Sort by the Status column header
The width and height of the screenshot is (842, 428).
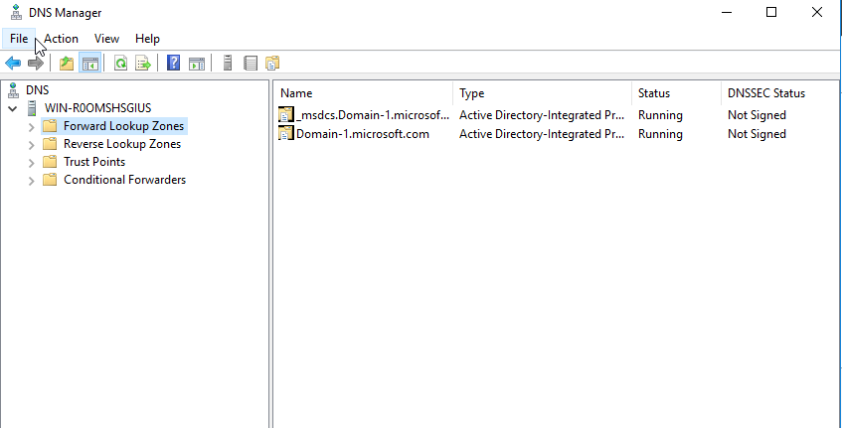676,93
